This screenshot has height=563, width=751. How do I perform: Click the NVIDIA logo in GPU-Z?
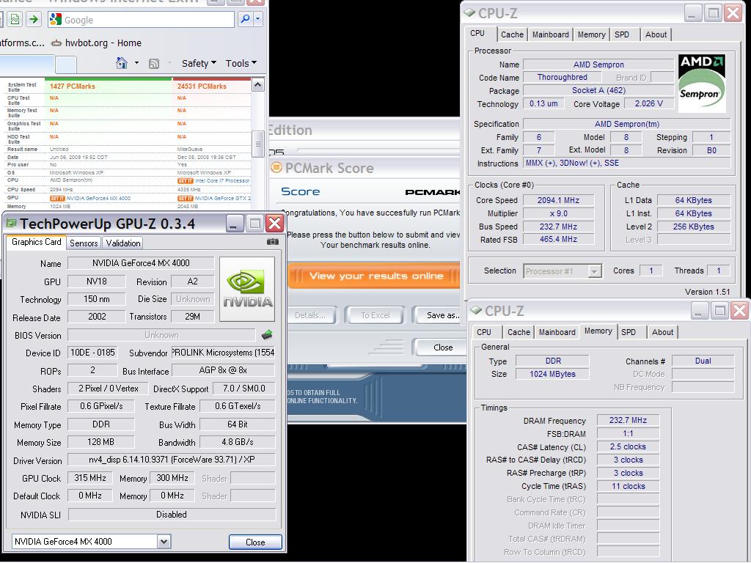point(247,289)
